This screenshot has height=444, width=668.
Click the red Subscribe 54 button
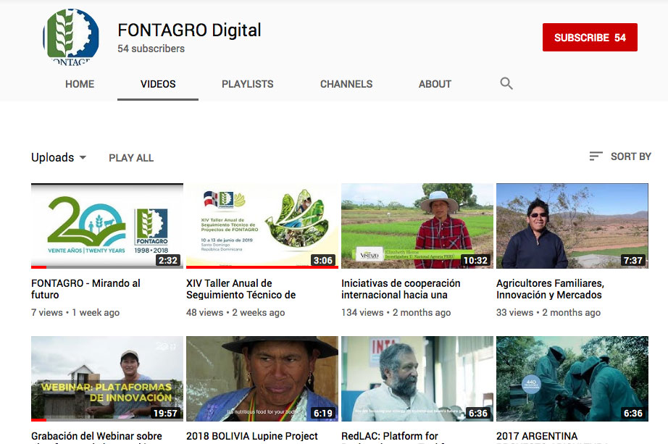coord(590,38)
